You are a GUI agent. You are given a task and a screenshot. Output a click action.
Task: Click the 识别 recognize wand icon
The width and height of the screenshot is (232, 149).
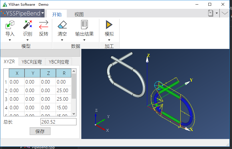pyautogui.click(x=27, y=25)
